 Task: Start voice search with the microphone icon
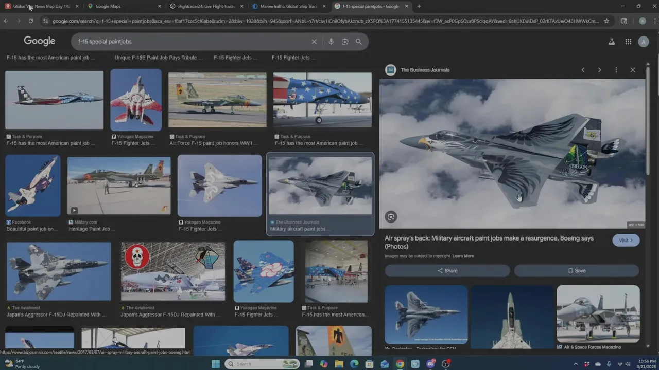[331, 42]
